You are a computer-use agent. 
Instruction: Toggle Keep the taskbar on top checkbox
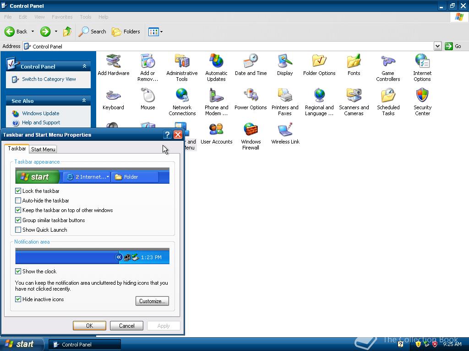pyautogui.click(x=18, y=210)
